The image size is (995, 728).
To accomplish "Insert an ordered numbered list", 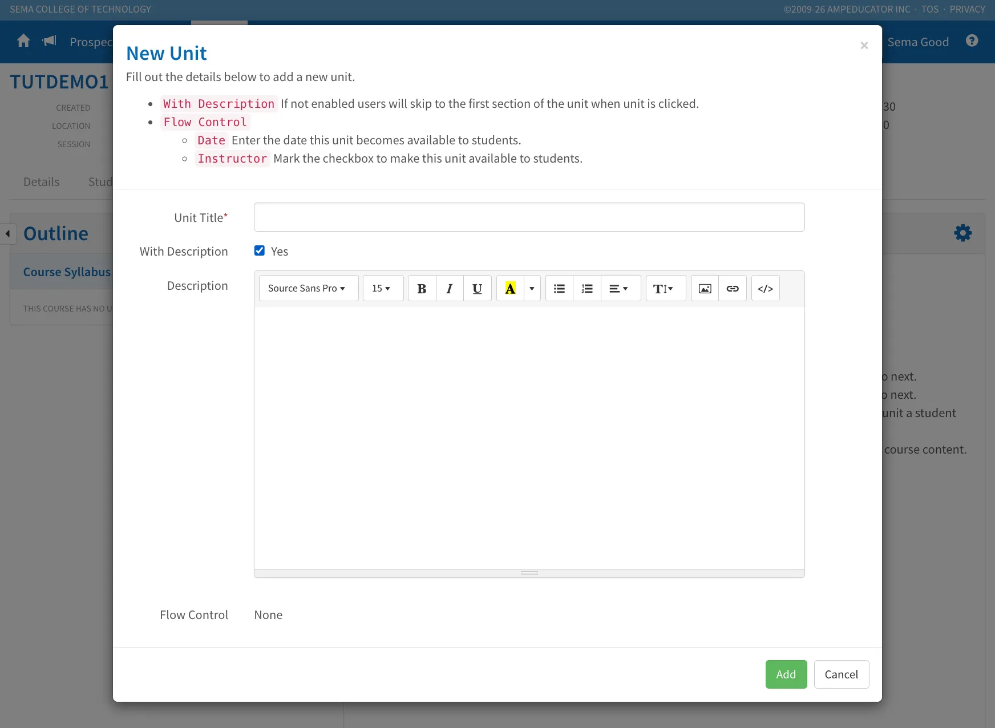I will point(587,288).
